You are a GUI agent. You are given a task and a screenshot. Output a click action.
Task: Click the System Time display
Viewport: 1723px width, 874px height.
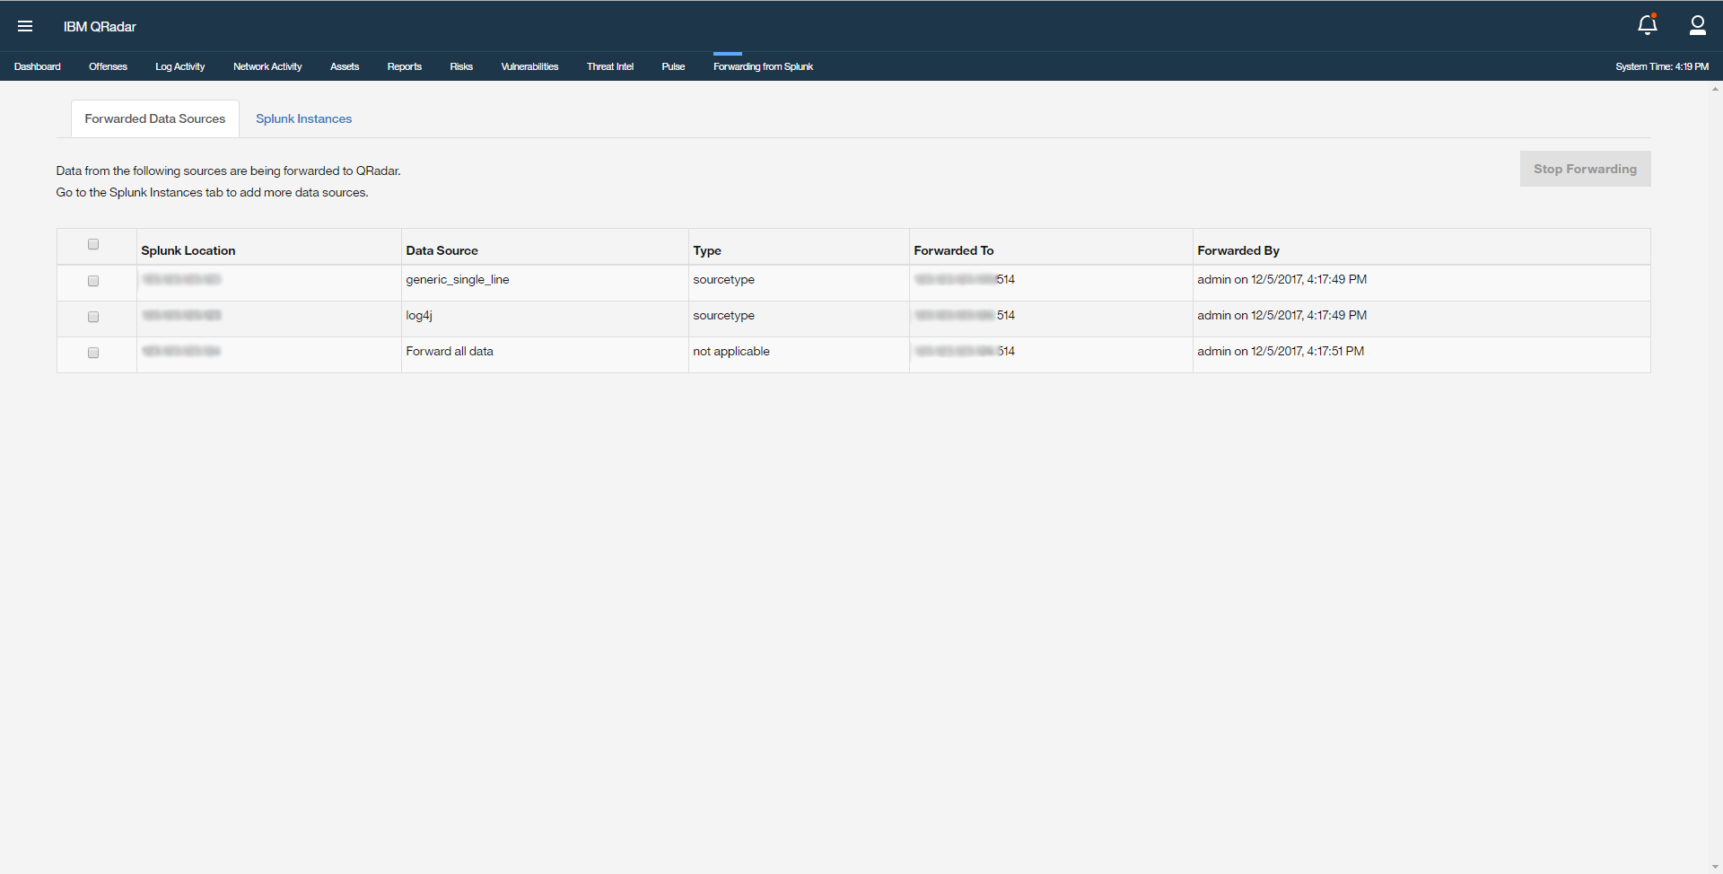[1662, 66]
